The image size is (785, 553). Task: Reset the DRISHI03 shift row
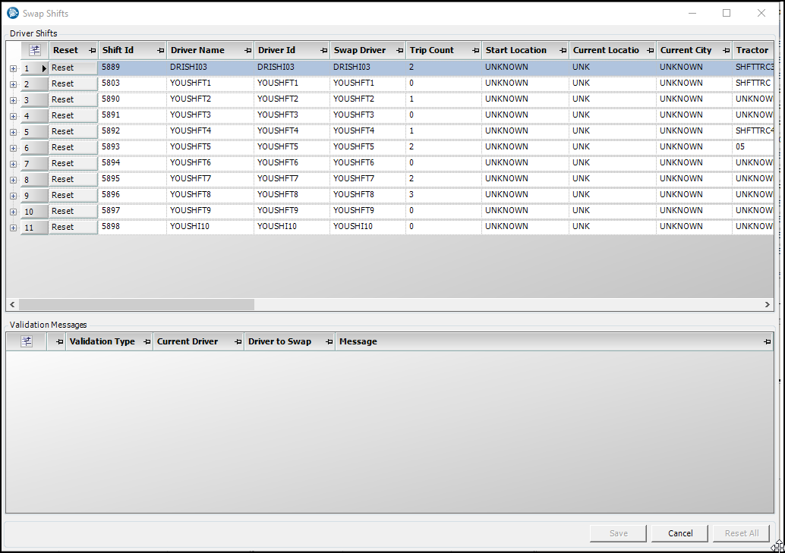(x=73, y=68)
